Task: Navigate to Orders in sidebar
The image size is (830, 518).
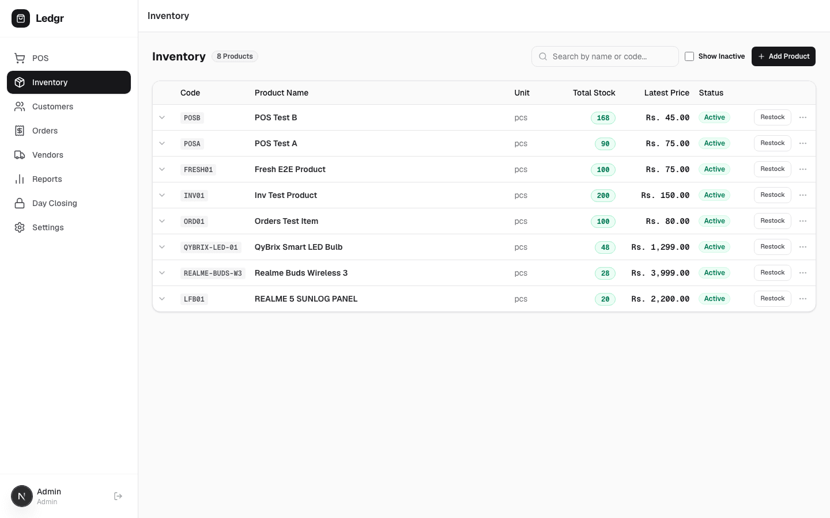Action: click(69, 131)
